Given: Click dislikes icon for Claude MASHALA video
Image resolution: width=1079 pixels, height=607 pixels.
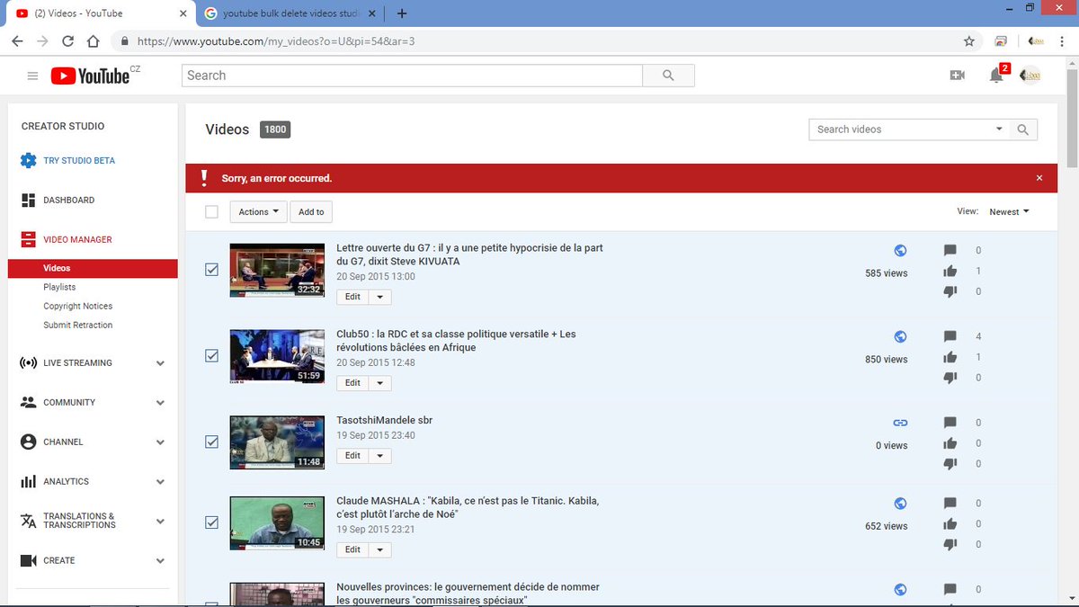Looking at the screenshot, I should tap(950, 544).
